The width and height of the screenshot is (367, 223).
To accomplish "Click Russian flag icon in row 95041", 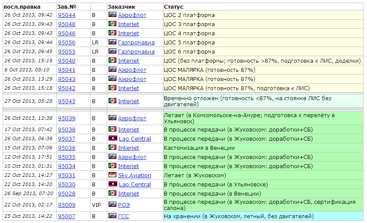I will [112, 69].
